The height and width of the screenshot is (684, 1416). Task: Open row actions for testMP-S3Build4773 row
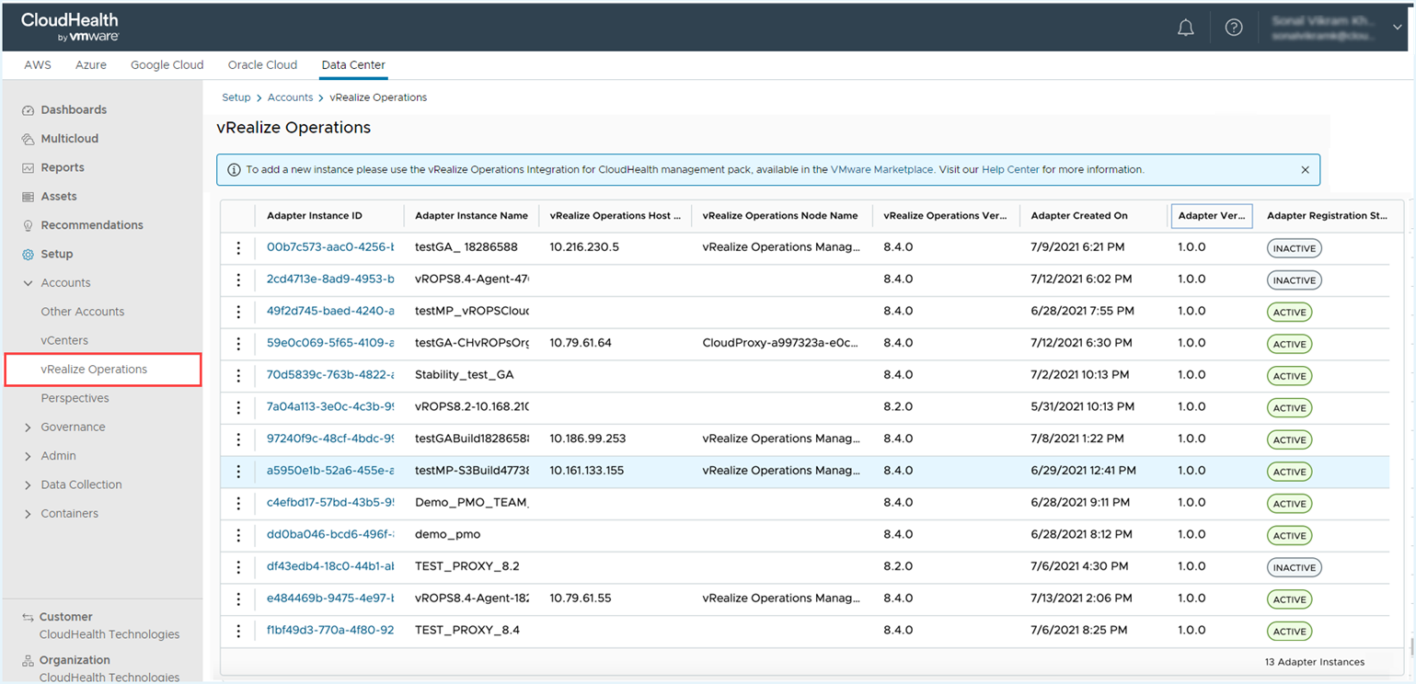pos(238,471)
